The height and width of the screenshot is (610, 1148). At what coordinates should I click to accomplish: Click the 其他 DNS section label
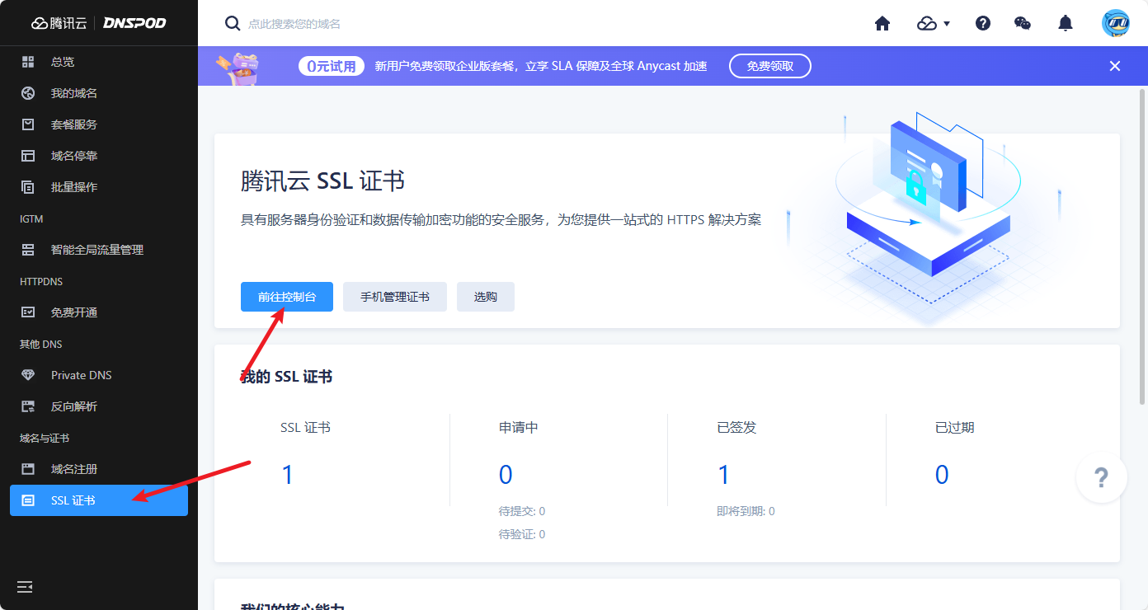[41, 345]
